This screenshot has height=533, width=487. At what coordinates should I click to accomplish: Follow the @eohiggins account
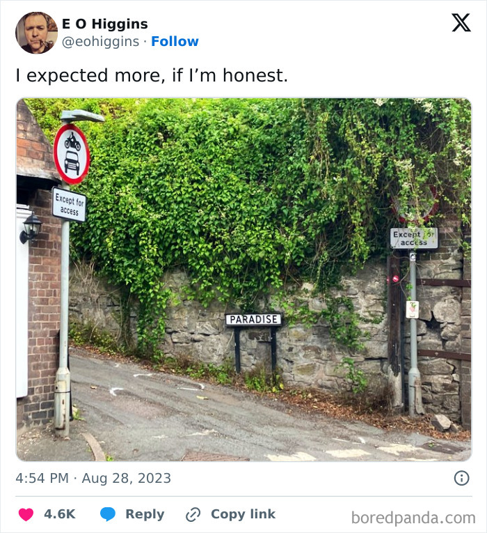[175, 42]
